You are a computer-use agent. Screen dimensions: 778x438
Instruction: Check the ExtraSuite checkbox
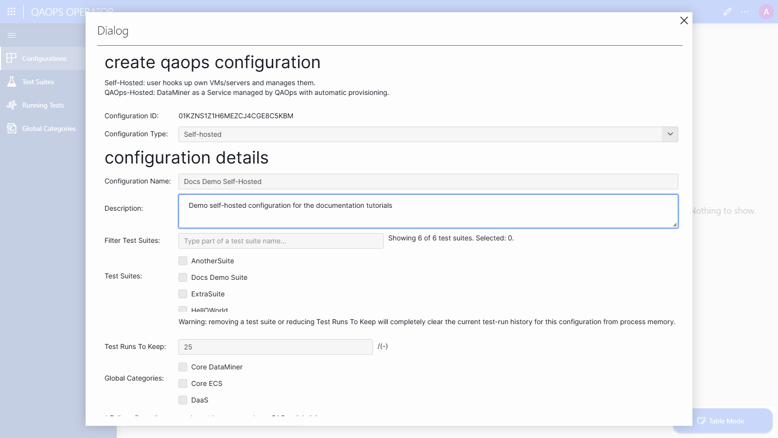(183, 294)
